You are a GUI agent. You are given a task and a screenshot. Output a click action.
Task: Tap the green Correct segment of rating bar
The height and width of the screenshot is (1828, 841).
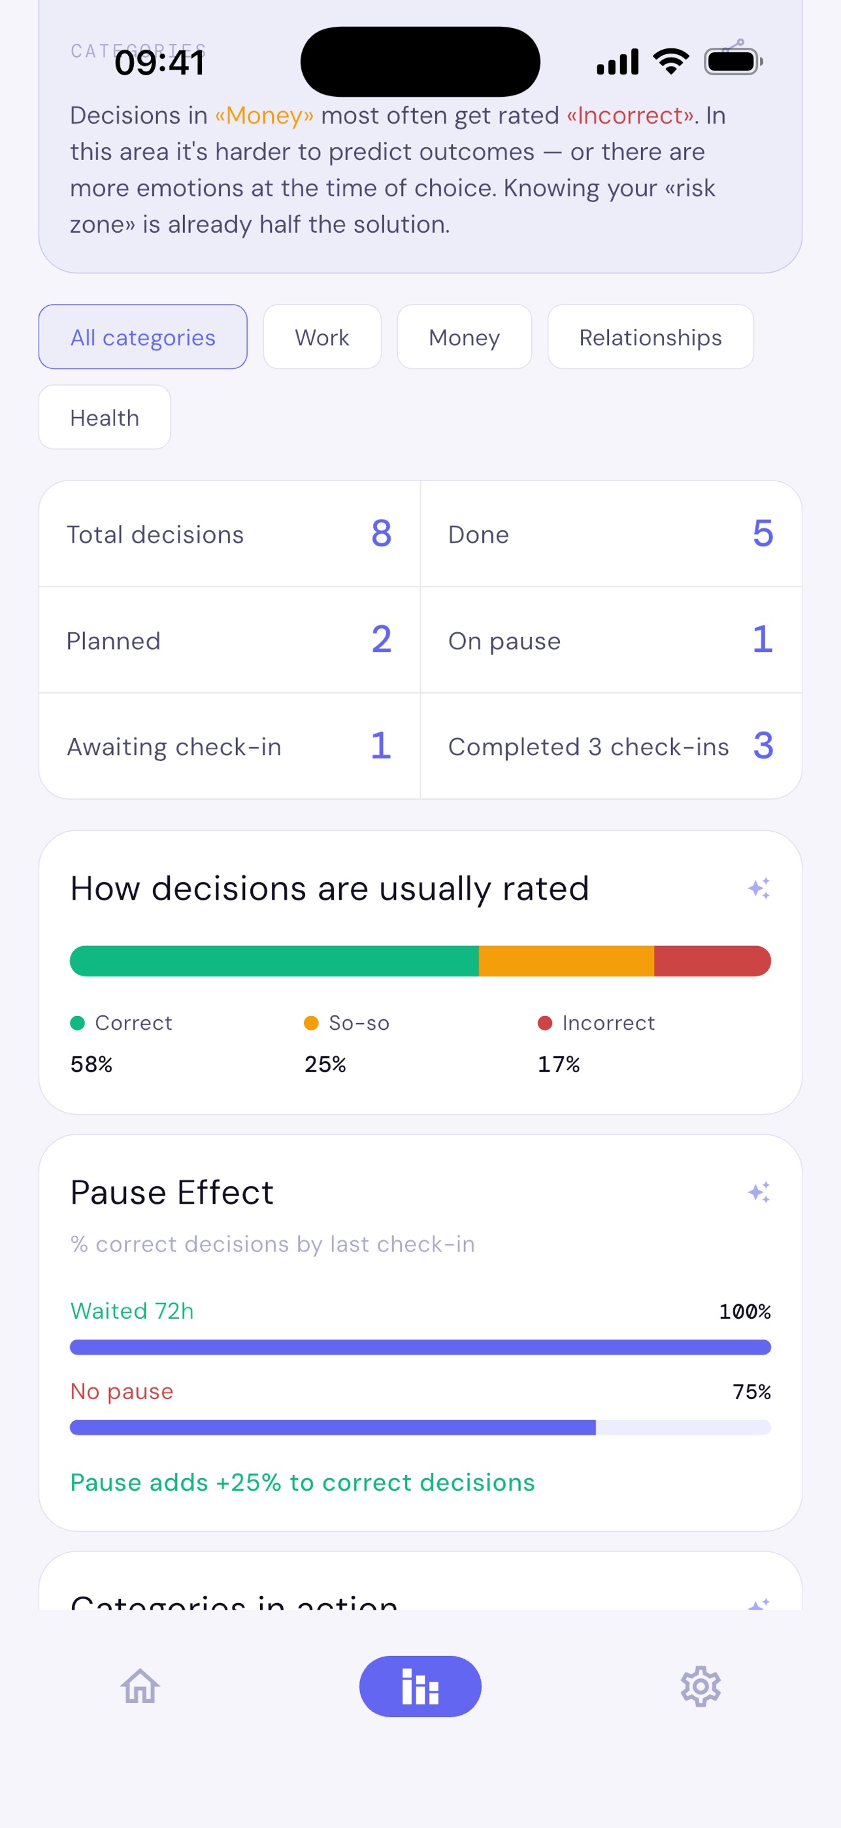coord(274,961)
